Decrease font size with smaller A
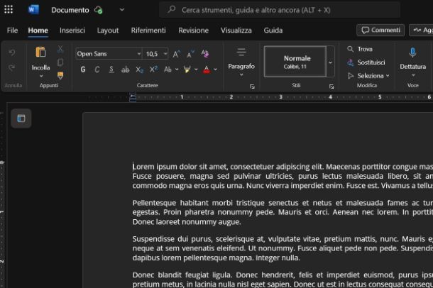The image size is (433, 288). pos(190,54)
